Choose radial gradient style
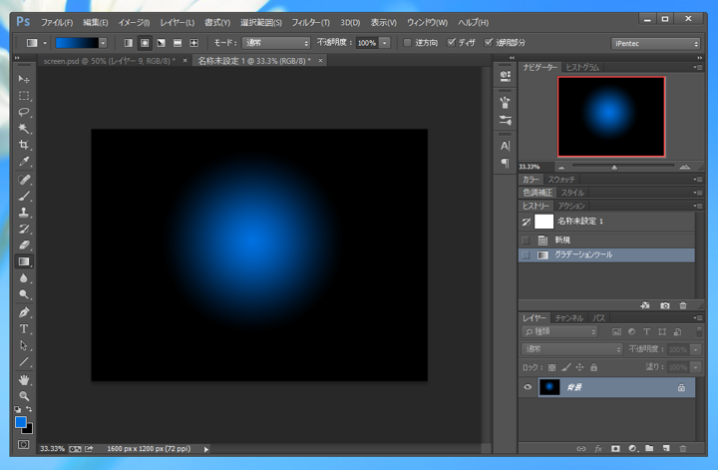Image resolution: width=718 pixels, height=470 pixels. point(145,43)
